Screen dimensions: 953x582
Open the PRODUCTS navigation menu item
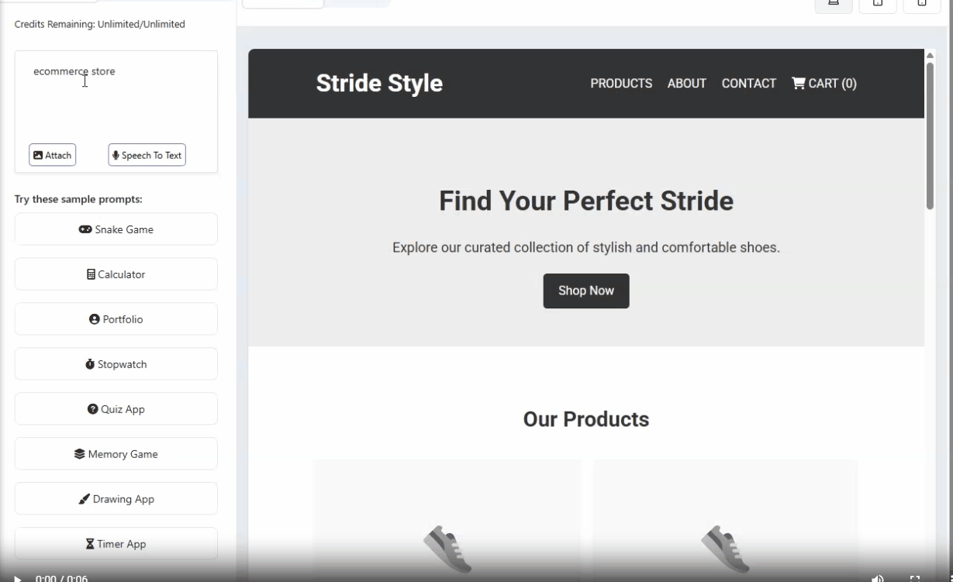(x=621, y=83)
